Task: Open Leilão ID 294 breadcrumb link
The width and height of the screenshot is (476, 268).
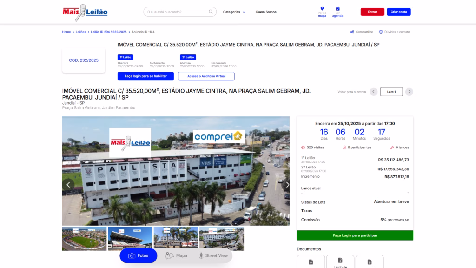Action: point(109,32)
